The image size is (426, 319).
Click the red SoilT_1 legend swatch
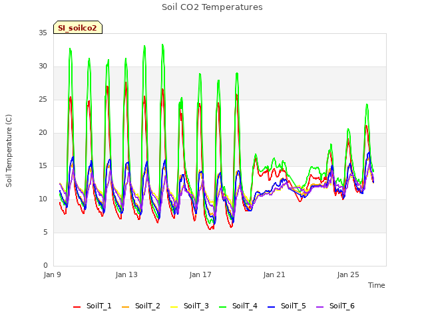77,307
